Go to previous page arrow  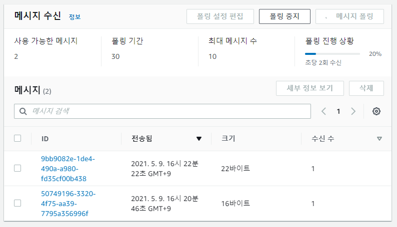[x=324, y=111]
